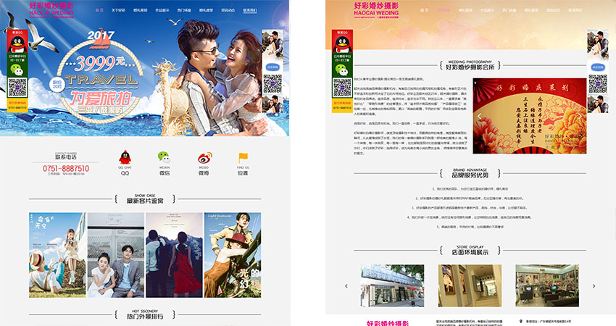This screenshot has width=616, height=326.
Task: Open blue sky couple photo in show case
Action: [57, 255]
